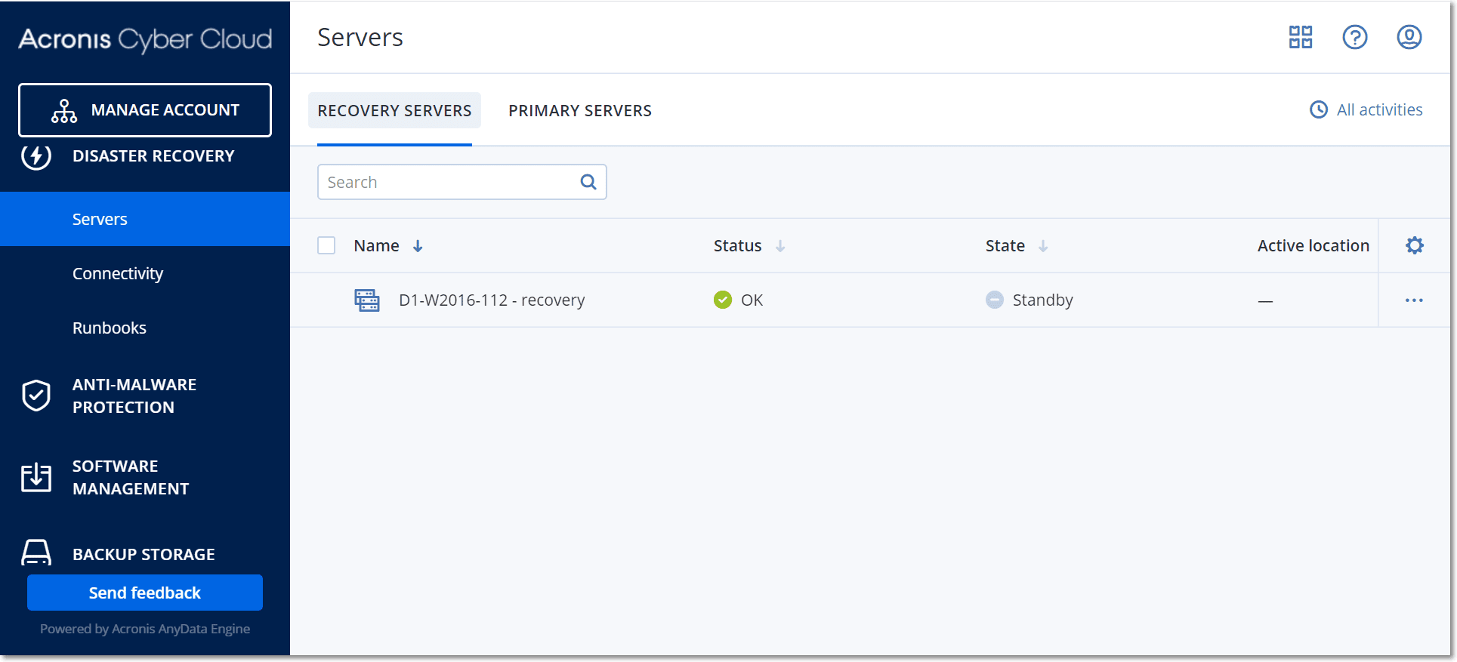Image resolution: width=1457 pixels, height=662 pixels.
Task: Click the column settings gear icon
Action: coord(1414,245)
